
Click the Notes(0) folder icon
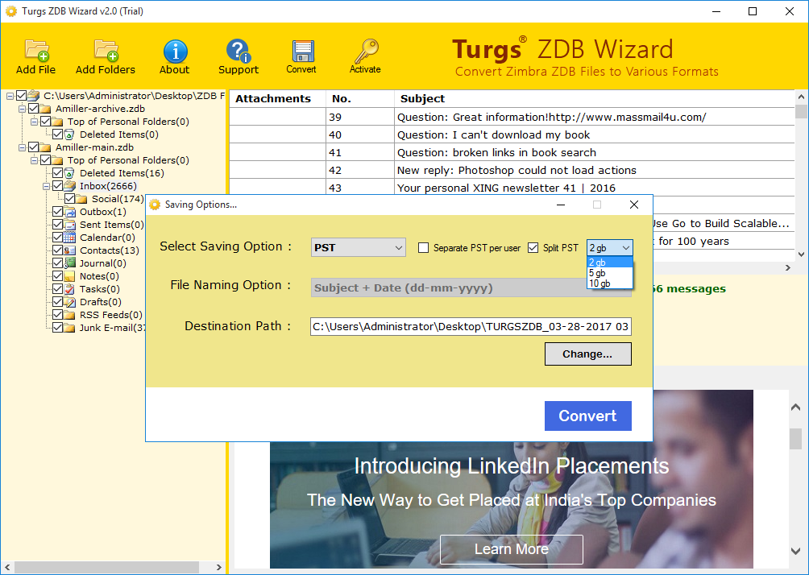point(69,276)
